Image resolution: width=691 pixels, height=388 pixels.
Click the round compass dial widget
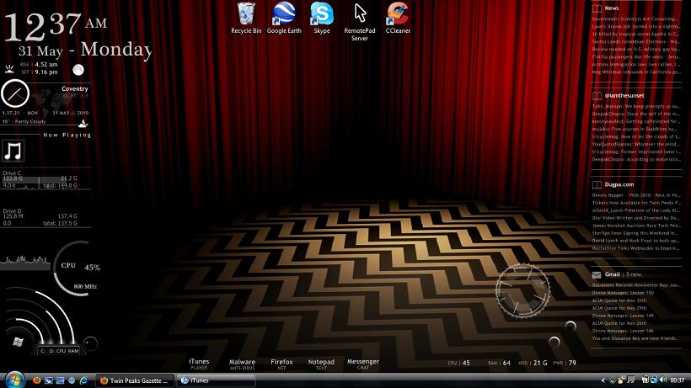[522, 290]
